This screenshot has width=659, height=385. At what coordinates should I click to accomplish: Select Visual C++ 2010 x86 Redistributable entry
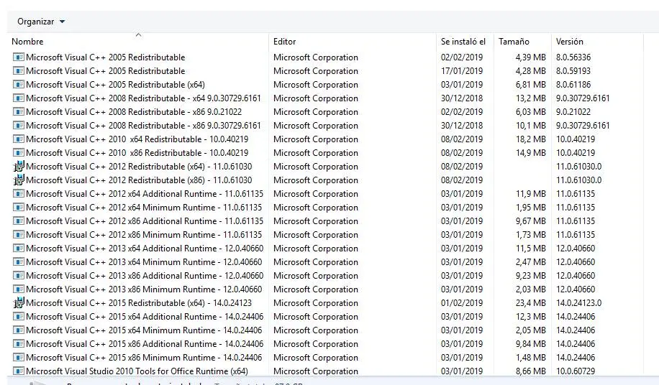click(137, 153)
